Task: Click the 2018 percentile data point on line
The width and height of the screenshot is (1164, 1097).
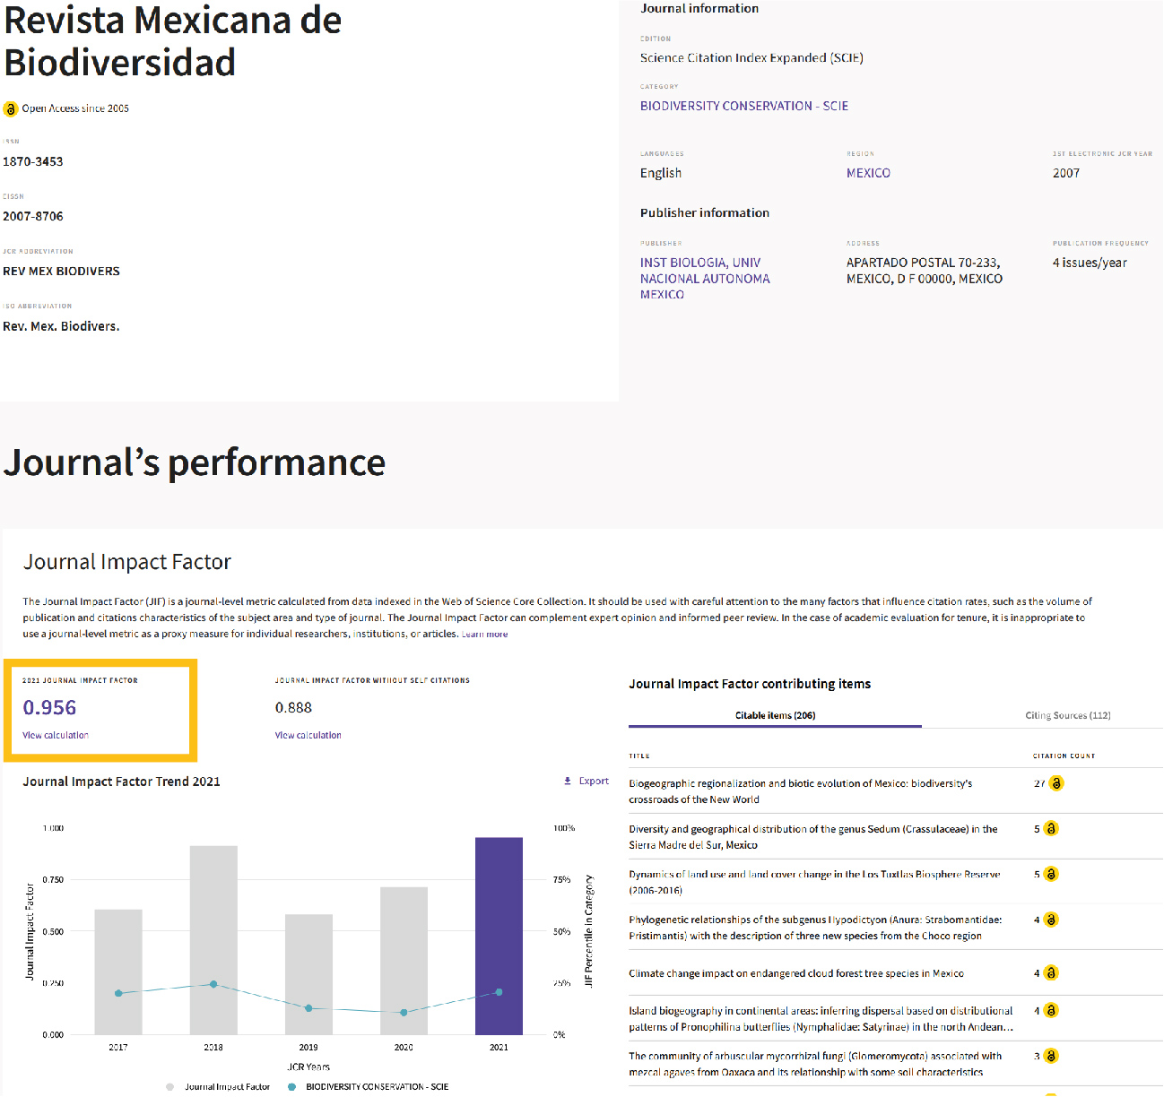Action: pos(213,984)
